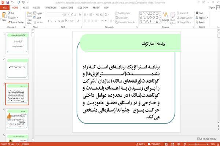This screenshot has width=220, height=146.
Task: Fit slide to current window icon
Action: pyautogui.click(x=218, y=144)
